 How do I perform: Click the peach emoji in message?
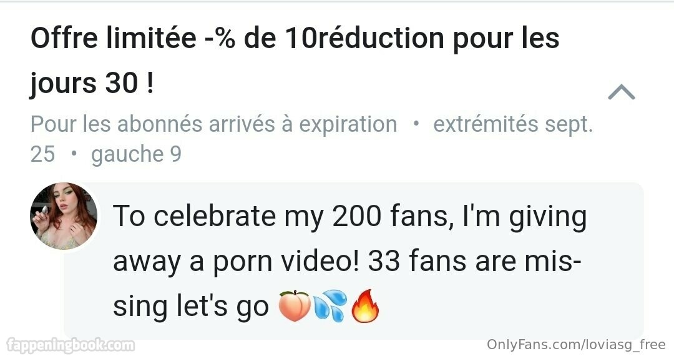coord(294,307)
